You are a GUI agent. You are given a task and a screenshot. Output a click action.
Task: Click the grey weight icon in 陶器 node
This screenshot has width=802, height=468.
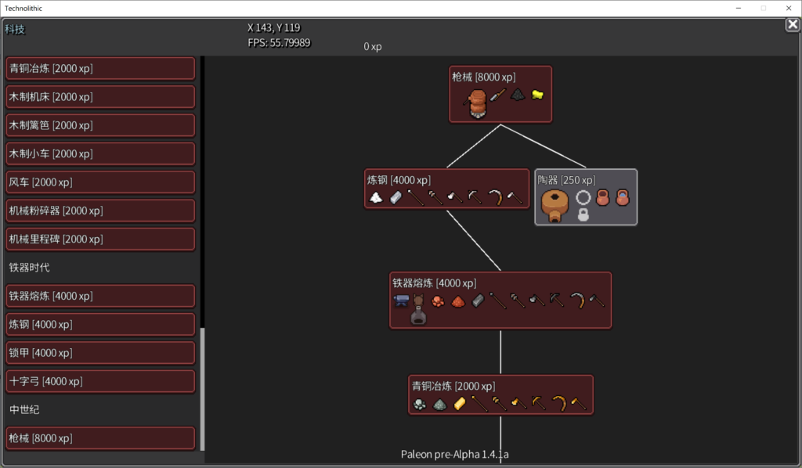point(583,214)
